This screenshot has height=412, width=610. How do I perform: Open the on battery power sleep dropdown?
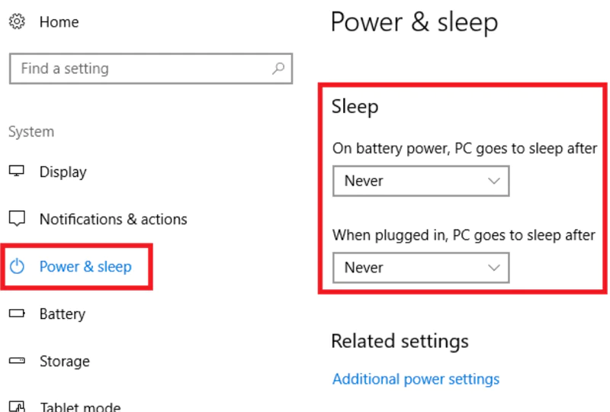tap(420, 181)
